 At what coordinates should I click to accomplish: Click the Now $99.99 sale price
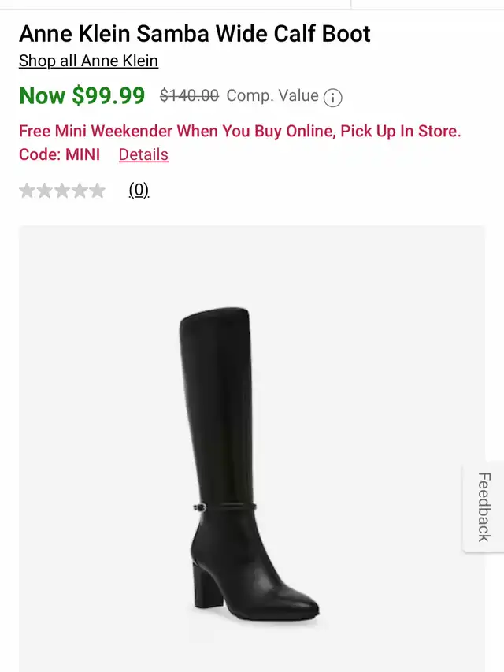click(x=82, y=95)
